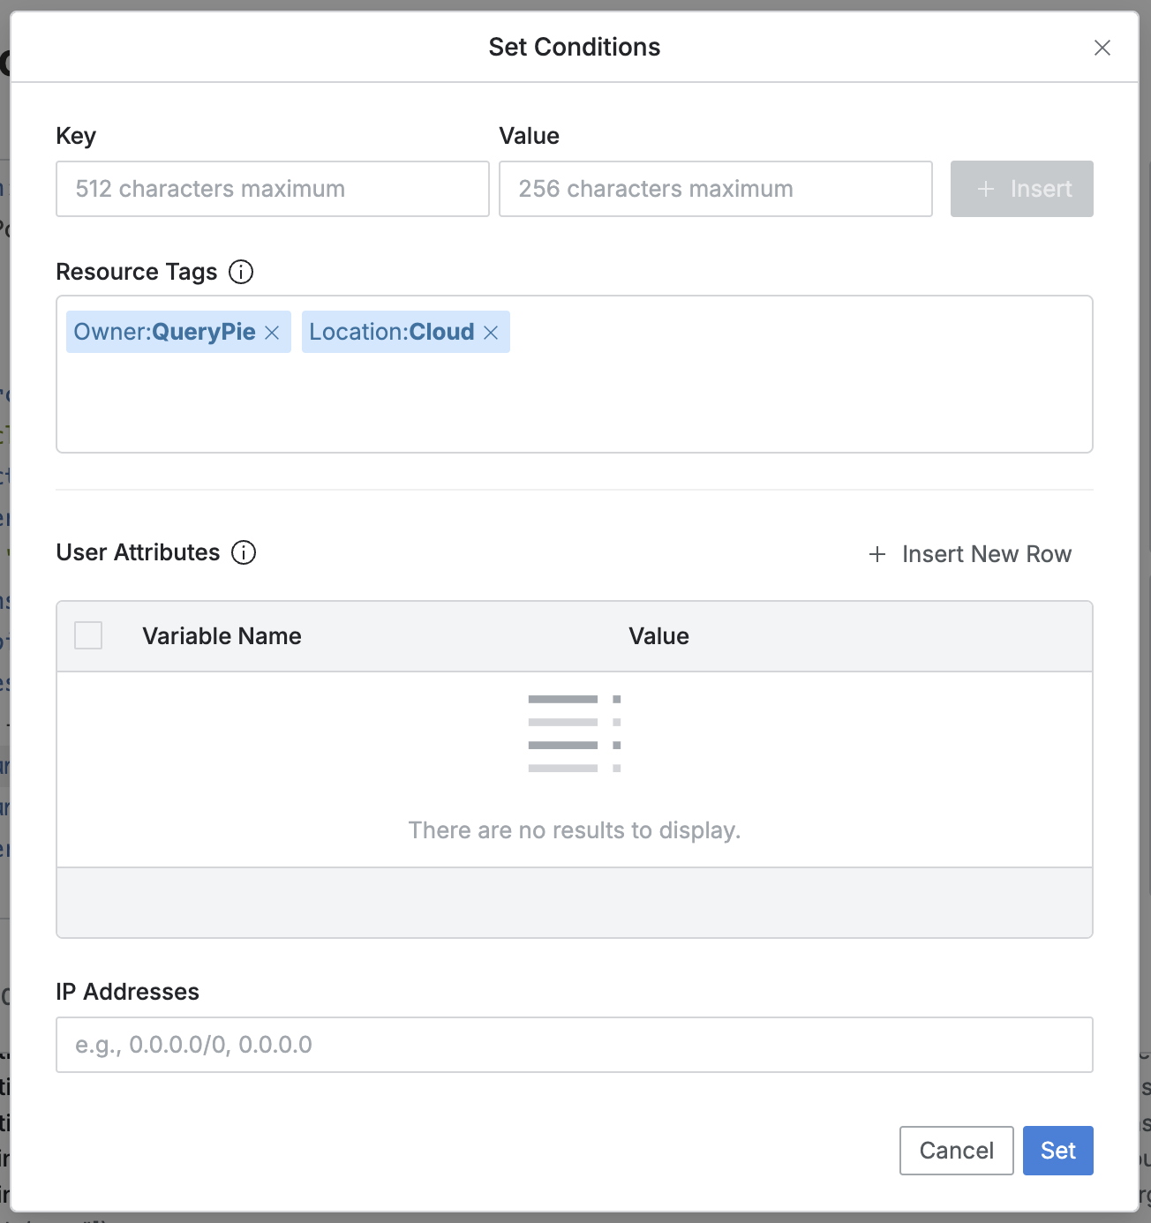Select the Location:Cloud tag text
Viewport: 1151px width, 1223px height.
click(391, 333)
